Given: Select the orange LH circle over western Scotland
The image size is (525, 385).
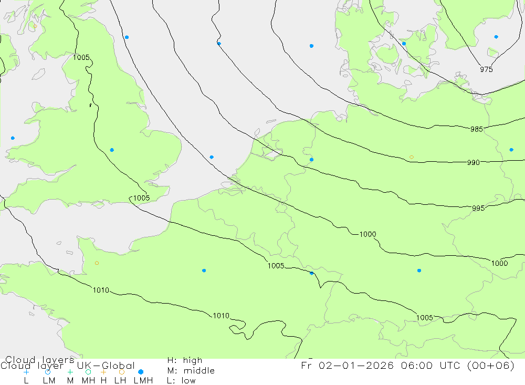Looking at the screenshot, I should [x=35, y=26].
